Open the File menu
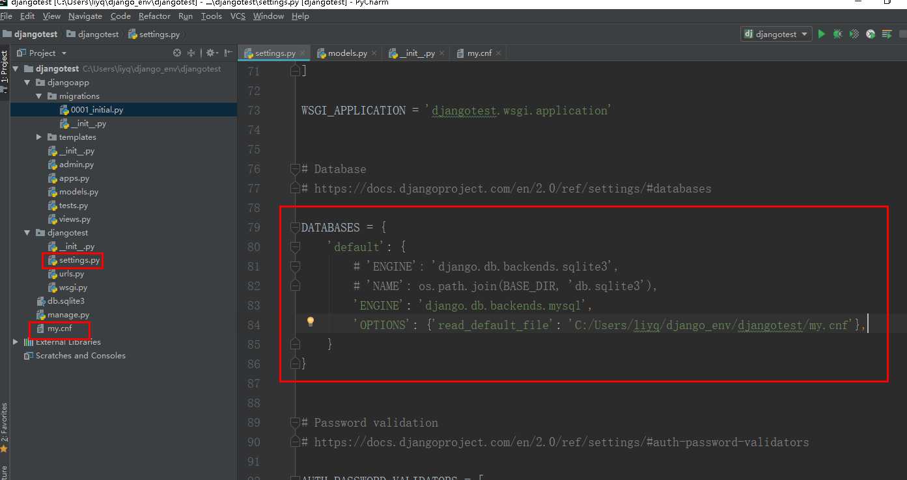This screenshot has height=480, width=907. click(x=6, y=16)
